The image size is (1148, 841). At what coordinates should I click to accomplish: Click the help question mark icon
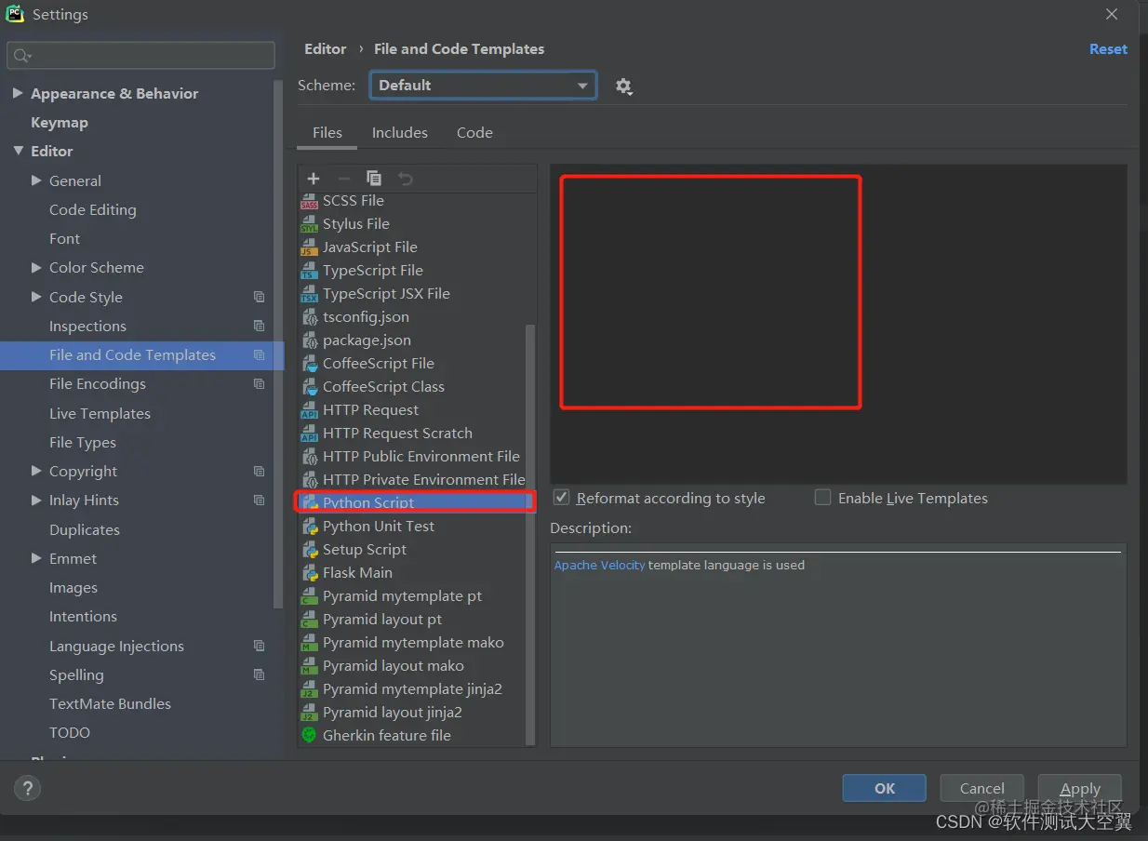[27, 789]
